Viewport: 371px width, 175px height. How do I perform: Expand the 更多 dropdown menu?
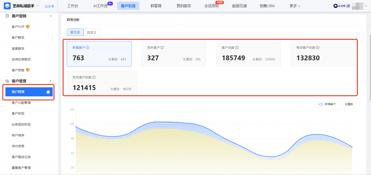[295, 6]
